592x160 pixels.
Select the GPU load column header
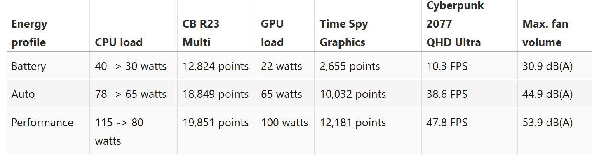tap(272, 33)
